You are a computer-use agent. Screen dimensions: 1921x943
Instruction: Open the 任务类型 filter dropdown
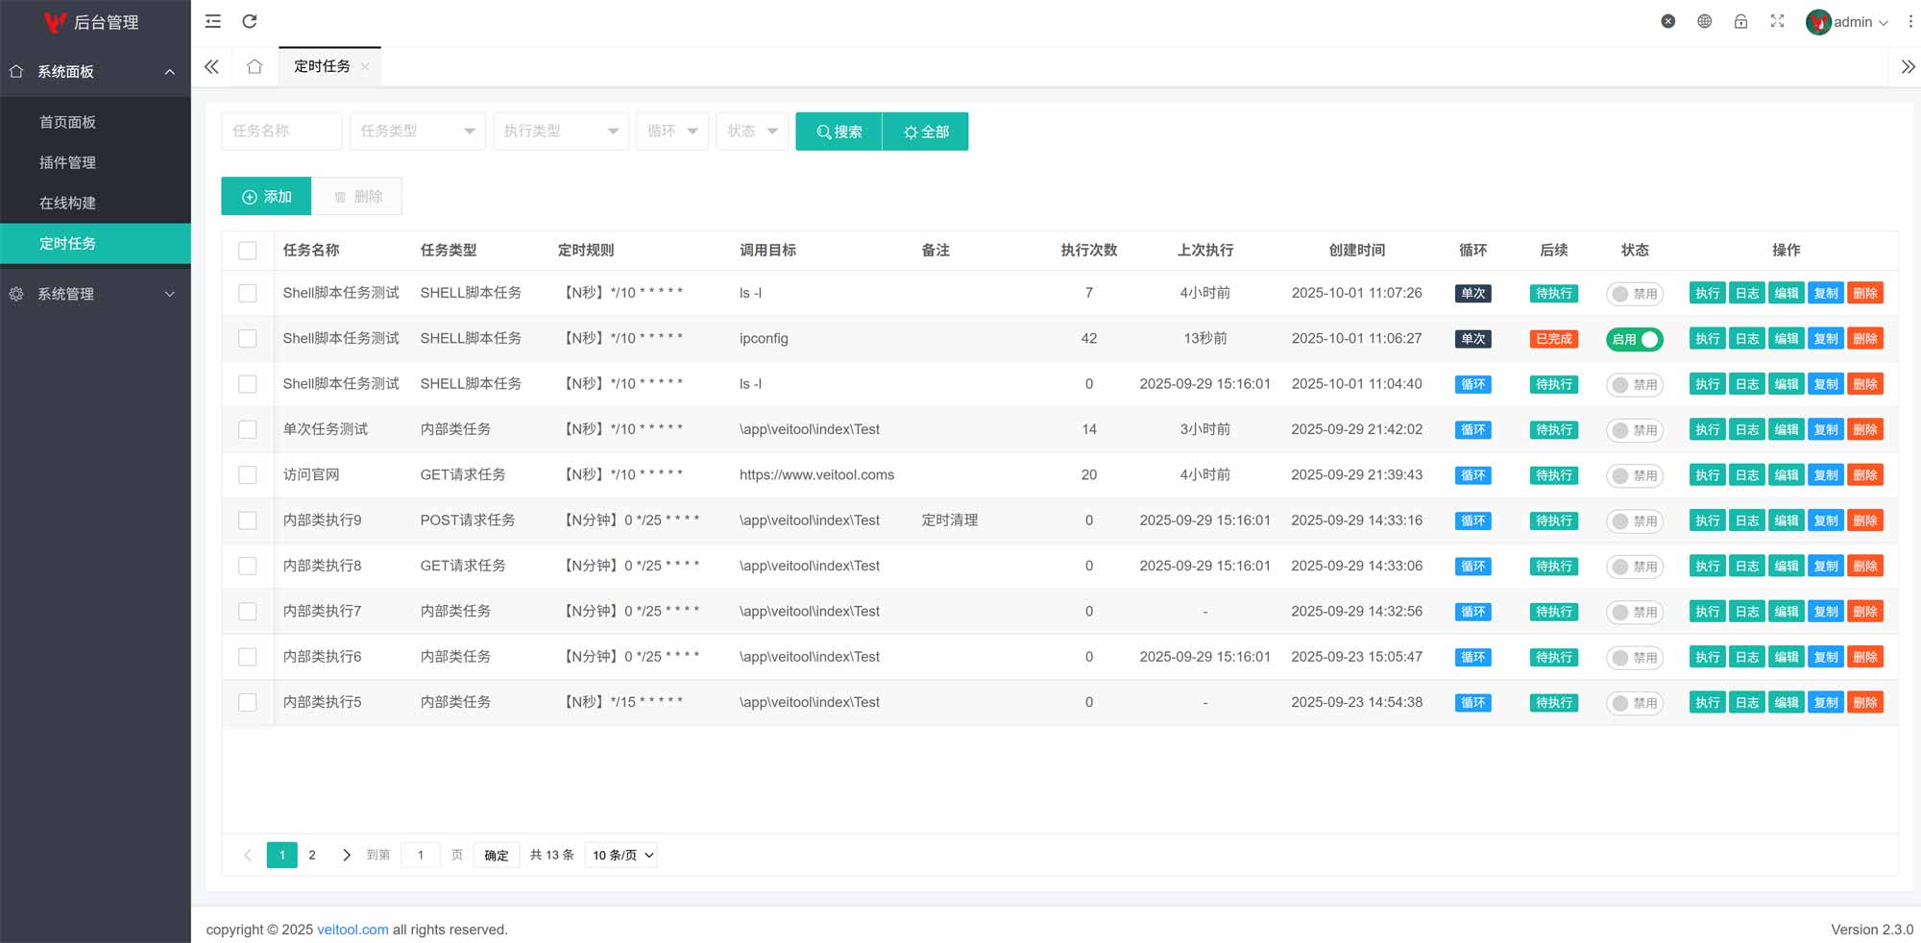[417, 132]
